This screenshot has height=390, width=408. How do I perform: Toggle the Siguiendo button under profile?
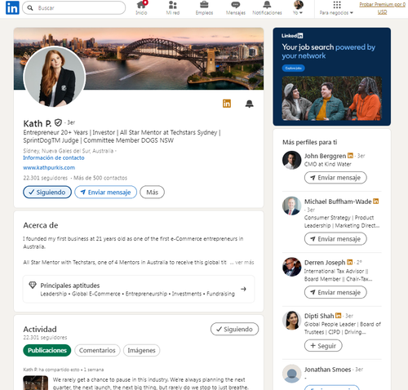point(47,192)
